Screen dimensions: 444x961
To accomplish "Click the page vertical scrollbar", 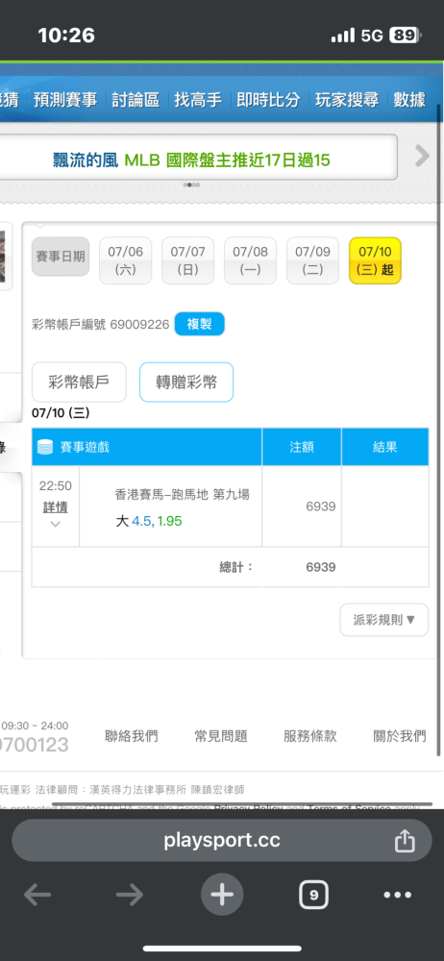I will point(439,429).
